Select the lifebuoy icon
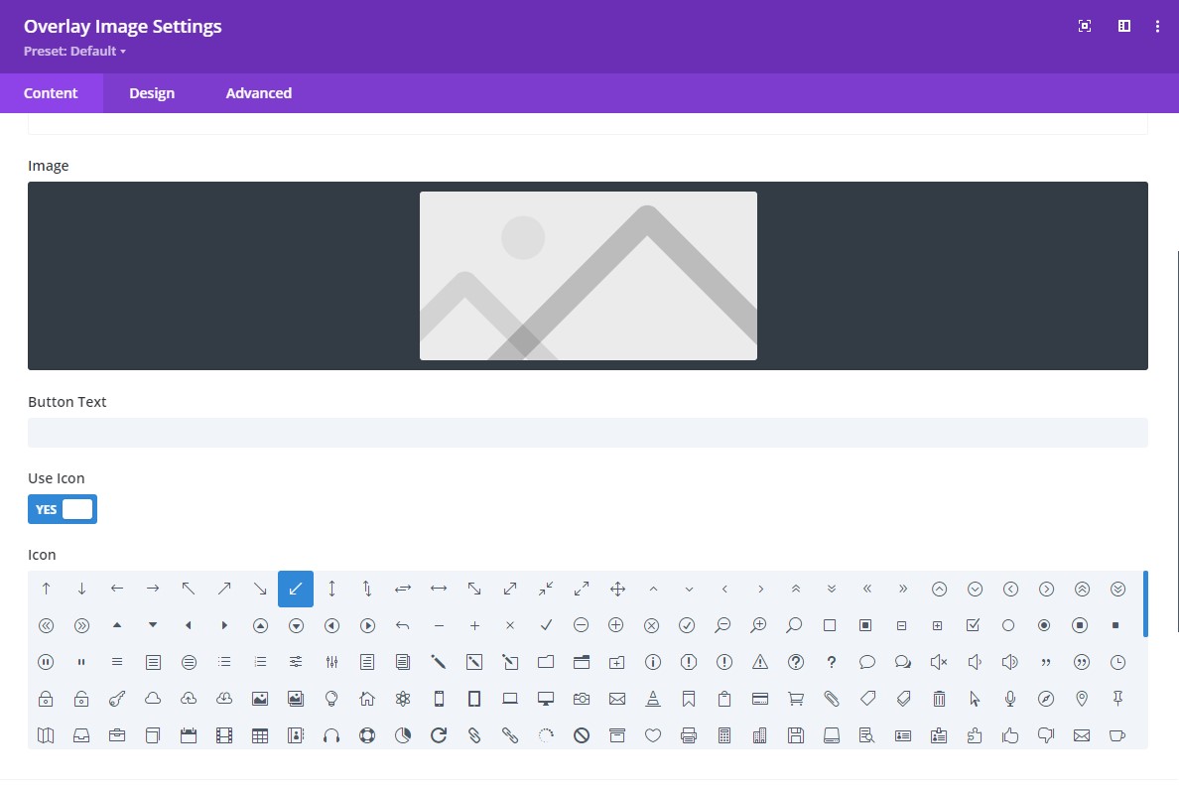The width and height of the screenshot is (1179, 790). 367,735
